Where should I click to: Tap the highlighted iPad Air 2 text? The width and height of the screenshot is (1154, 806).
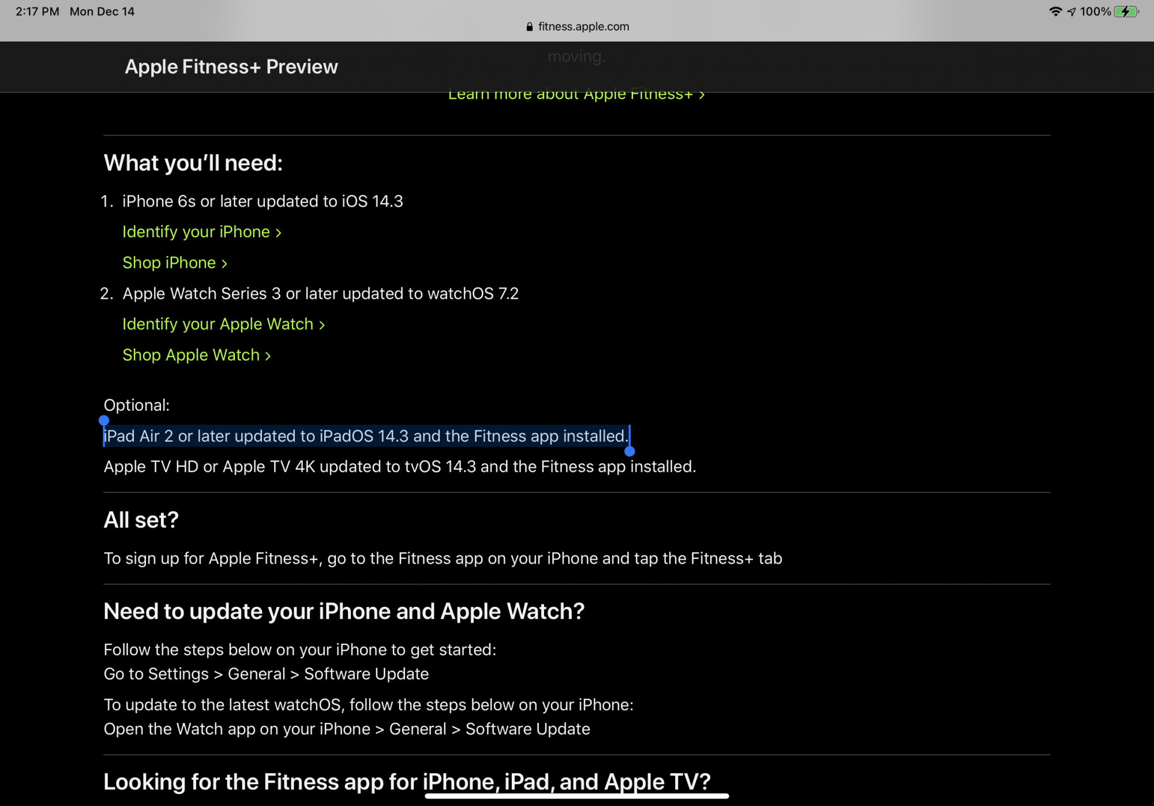click(x=365, y=436)
